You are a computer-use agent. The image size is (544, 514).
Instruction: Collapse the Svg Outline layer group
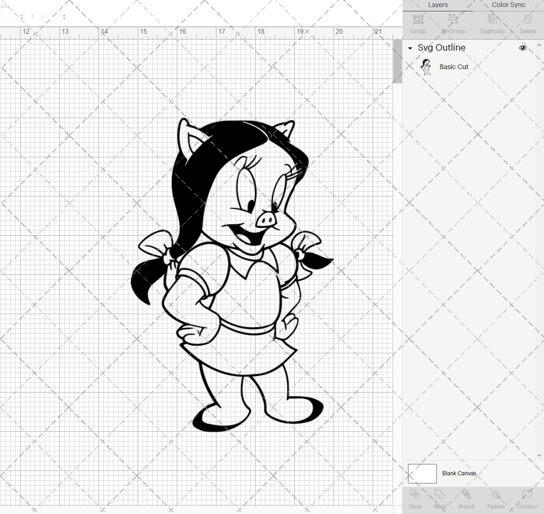[x=410, y=48]
